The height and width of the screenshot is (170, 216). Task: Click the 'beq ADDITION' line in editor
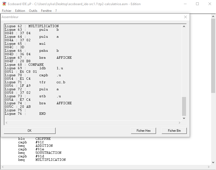tap(35, 146)
